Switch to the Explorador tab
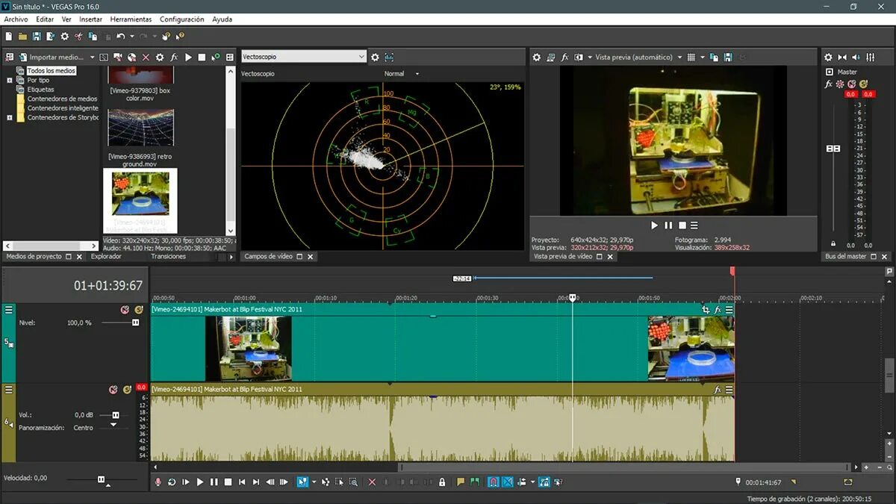This screenshot has height=504, width=896. tap(106, 256)
